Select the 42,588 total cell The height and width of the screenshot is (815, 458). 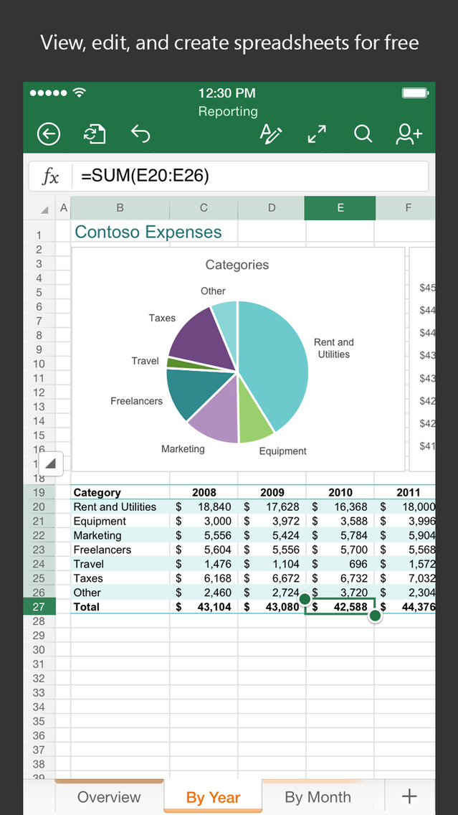(x=340, y=606)
